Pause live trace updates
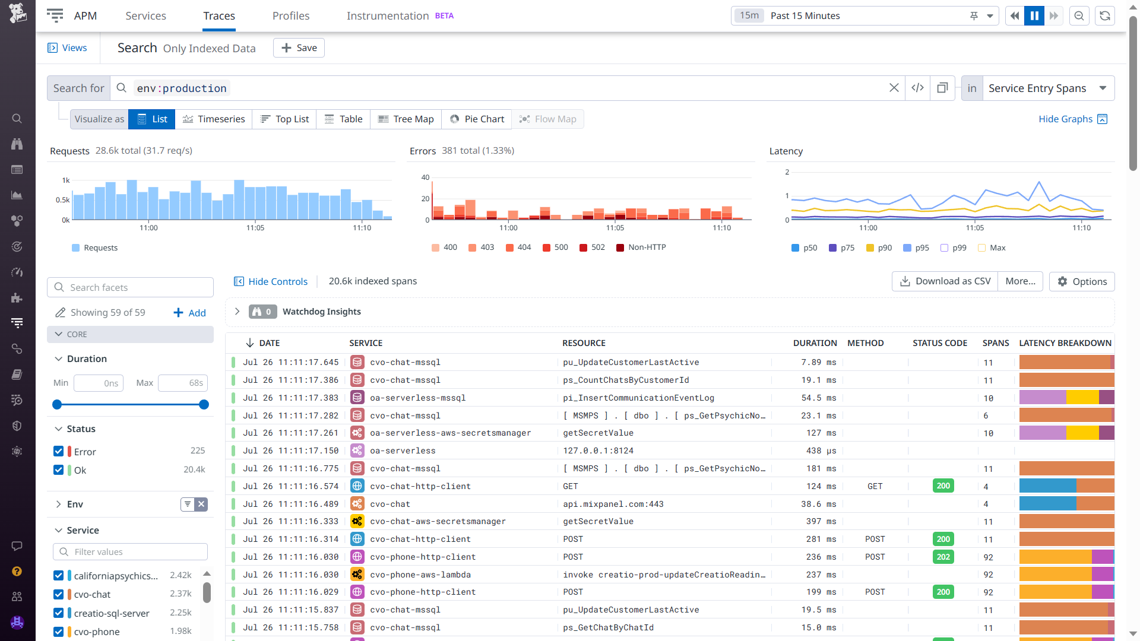This screenshot has height=641, width=1140. (x=1034, y=16)
